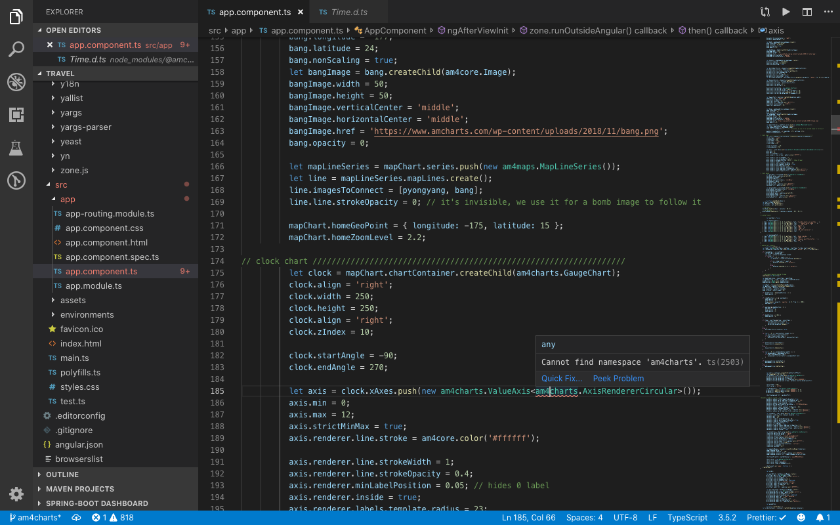Image resolution: width=840 pixels, height=525 pixels.
Task: Expand the MAVEN PROJECTS section
Action: click(x=115, y=489)
